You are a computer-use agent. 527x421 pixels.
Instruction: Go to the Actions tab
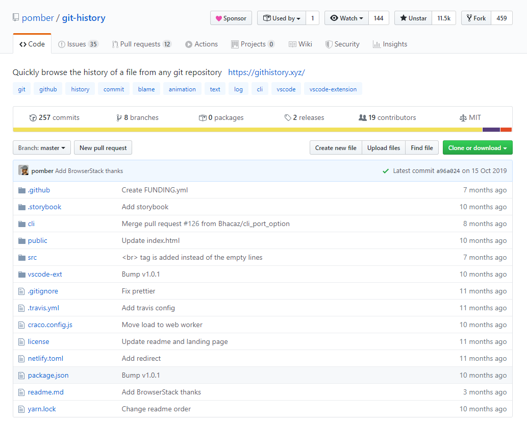click(x=202, y=44)
